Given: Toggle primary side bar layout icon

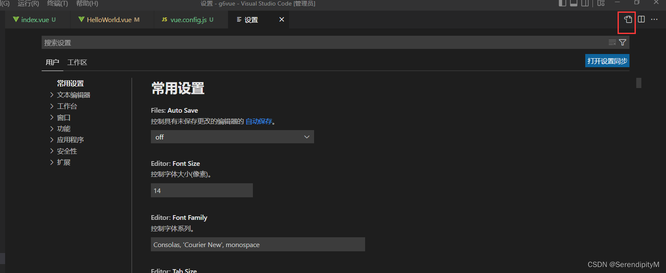Looking at the screenshot, I should [x=562, y=3].
